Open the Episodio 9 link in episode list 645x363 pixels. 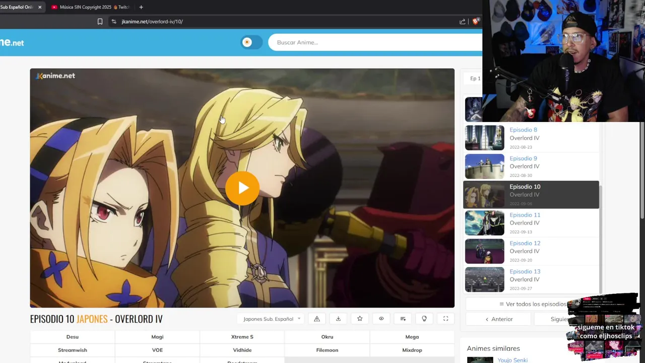(523, 158)
